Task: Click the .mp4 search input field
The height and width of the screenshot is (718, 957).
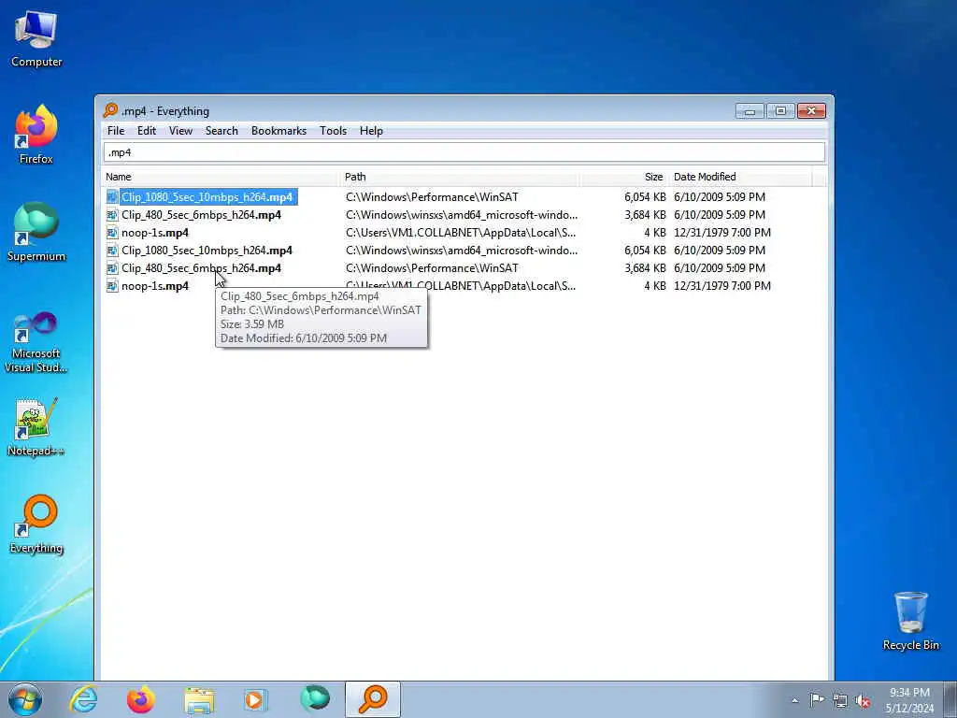Action: [464, 152]
